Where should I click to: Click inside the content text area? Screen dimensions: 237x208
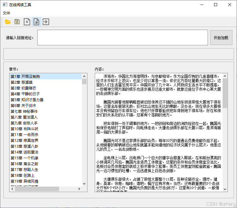[159, 132]
